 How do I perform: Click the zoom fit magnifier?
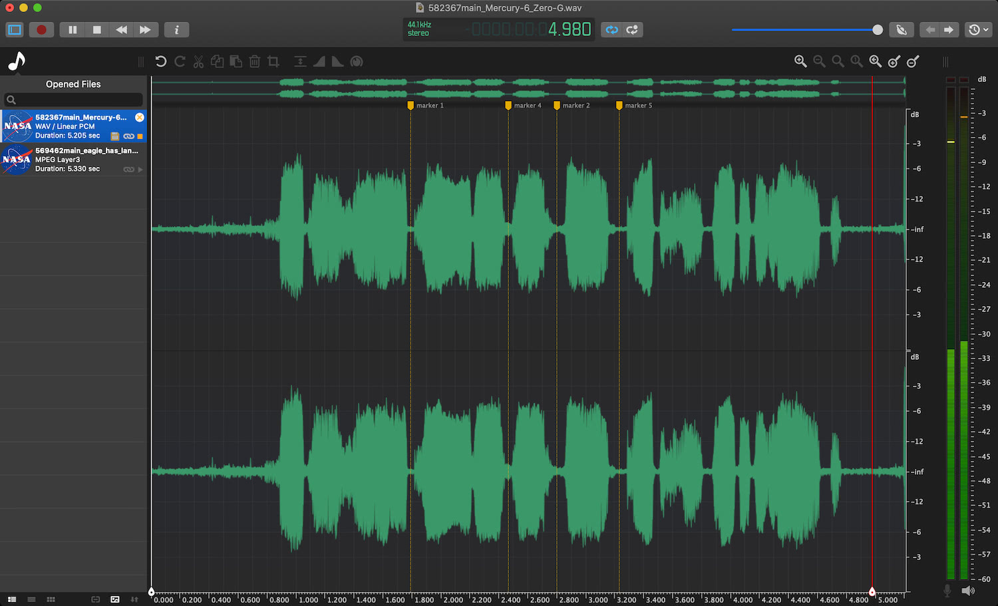point(838,62)
